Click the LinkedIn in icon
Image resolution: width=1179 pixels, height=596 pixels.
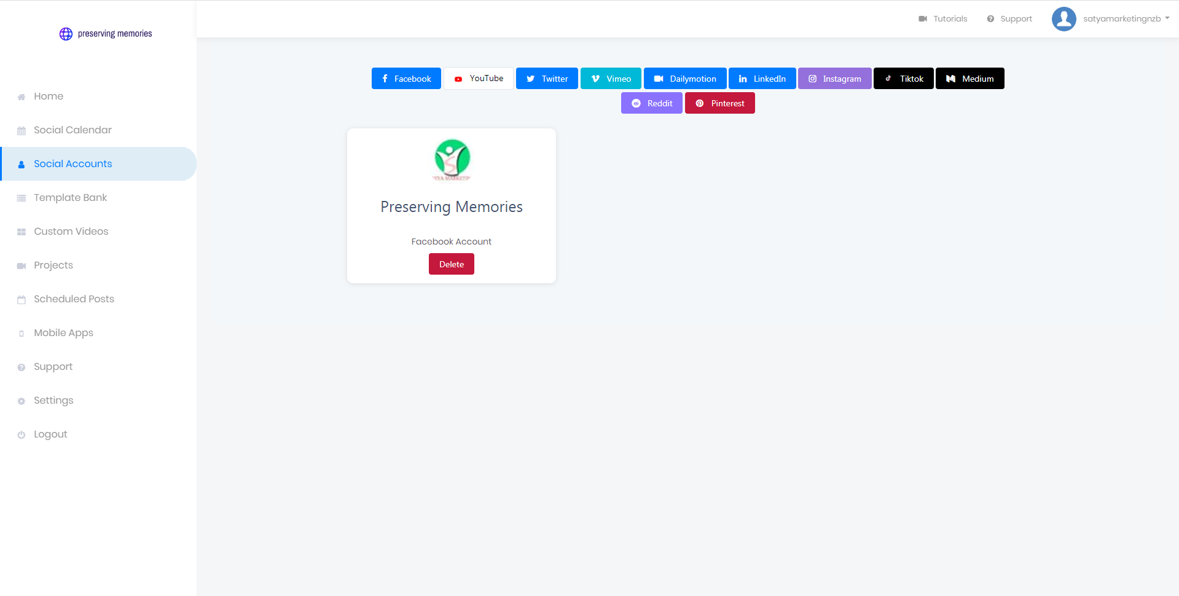click(x=743, y=79)
